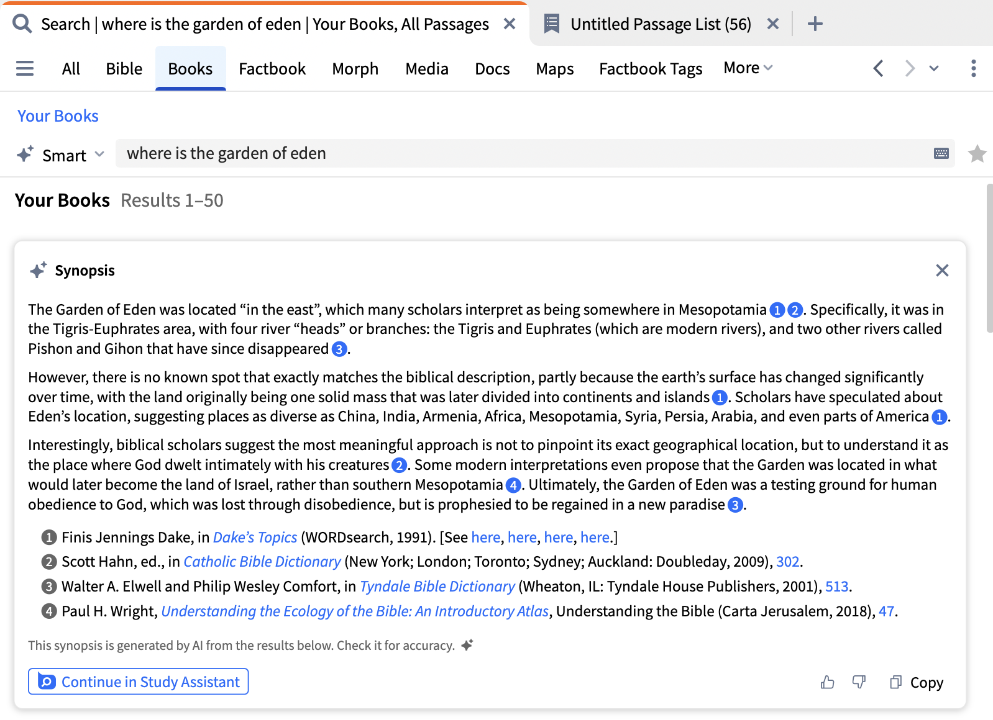The width and height of the screenshot is (993, 720).
Task: Open the Catholic Bible Dictionary link
Action: (262, 562)
